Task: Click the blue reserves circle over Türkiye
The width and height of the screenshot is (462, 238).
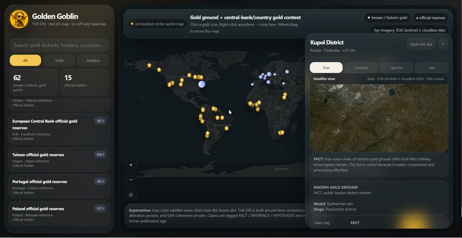Action: tap(283, 83)
